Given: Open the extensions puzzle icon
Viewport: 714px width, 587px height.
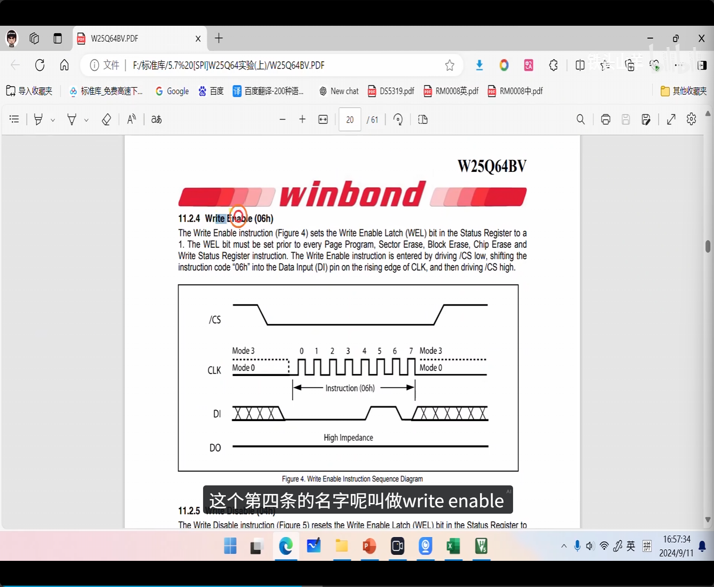Looking at the screenshot, I should 554,65.
